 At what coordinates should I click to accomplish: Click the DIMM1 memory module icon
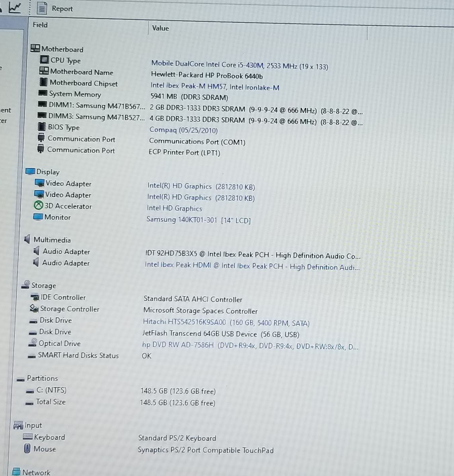[x=42, y=104]
